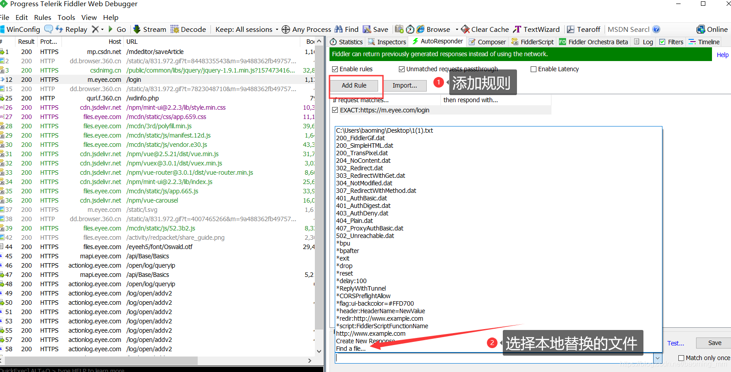Choose the *delay:100 option
The height and width of the screenshot is (372, 731).
click(x=351, y=281)
